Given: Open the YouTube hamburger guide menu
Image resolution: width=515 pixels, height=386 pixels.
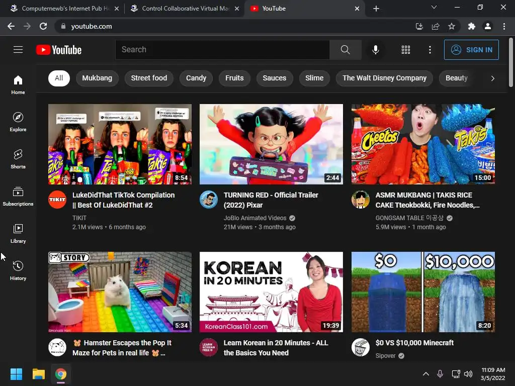Looking at the screenshot, I should click(18, 50).
